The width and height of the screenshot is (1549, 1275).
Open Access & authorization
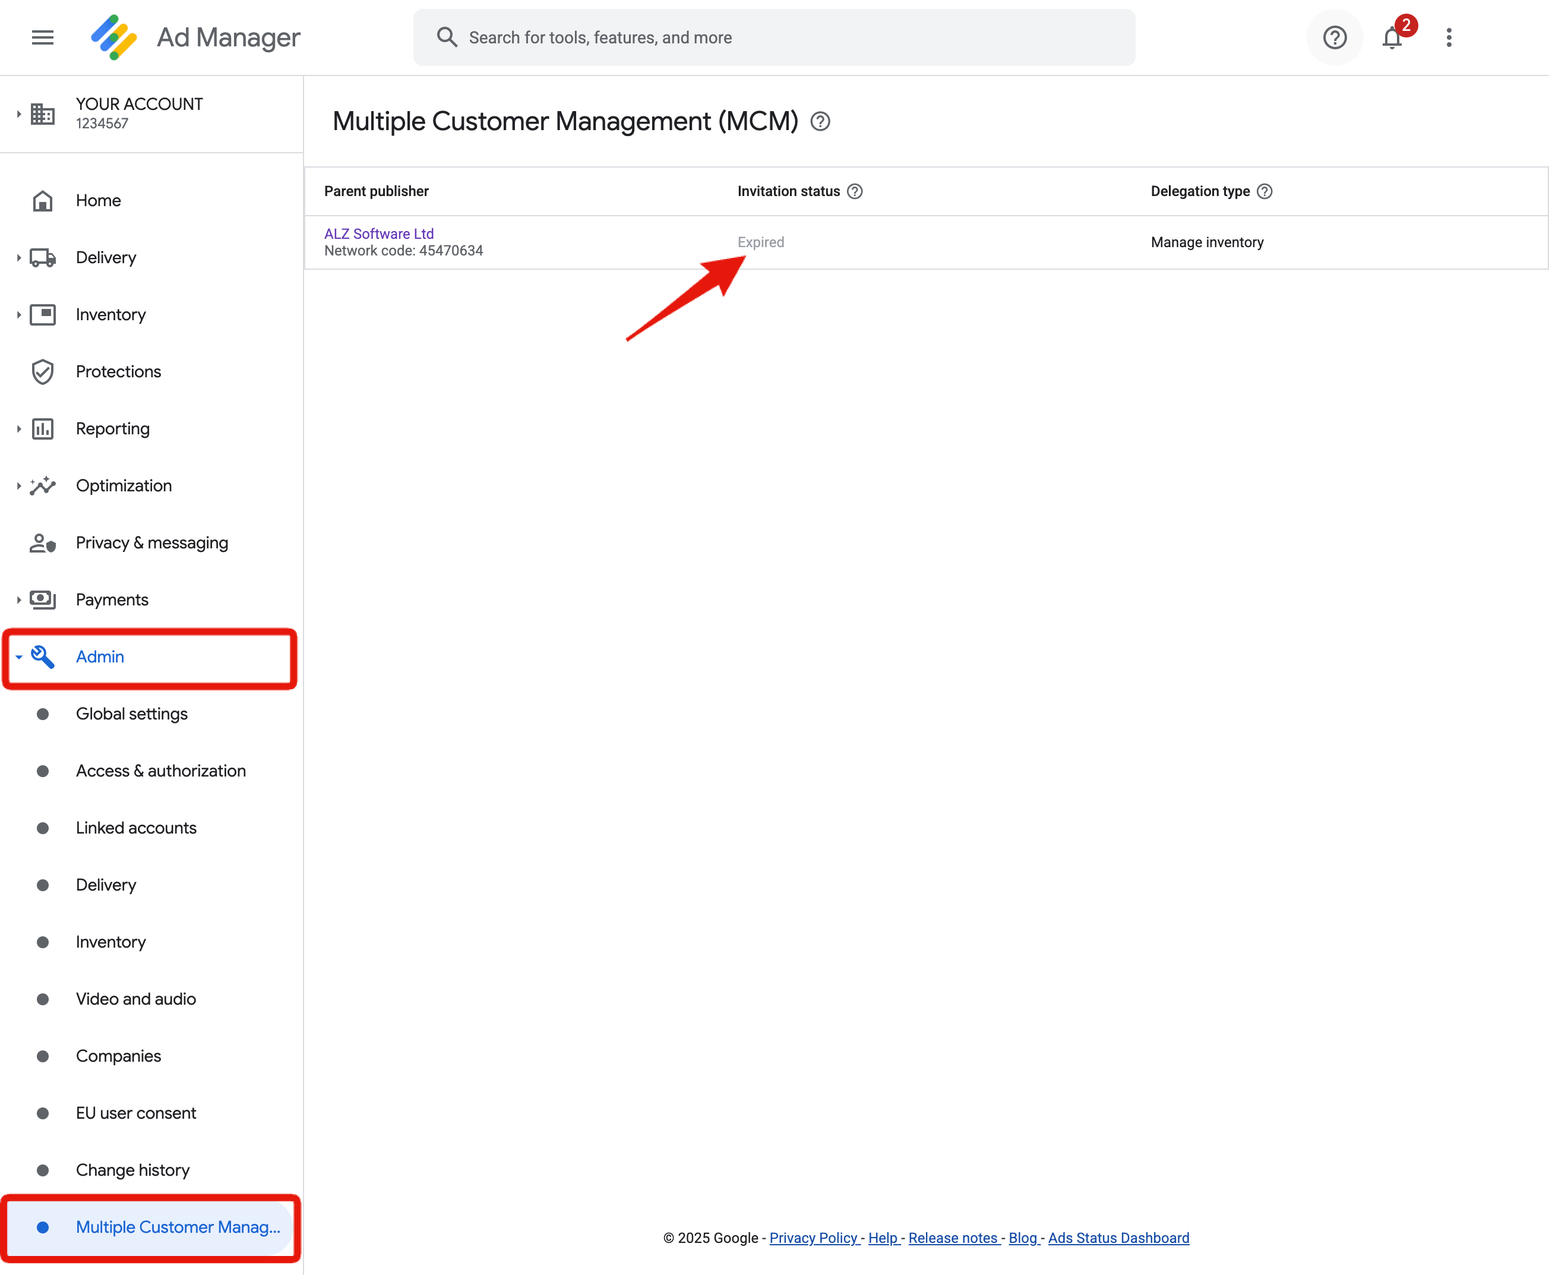coord(161,771)
